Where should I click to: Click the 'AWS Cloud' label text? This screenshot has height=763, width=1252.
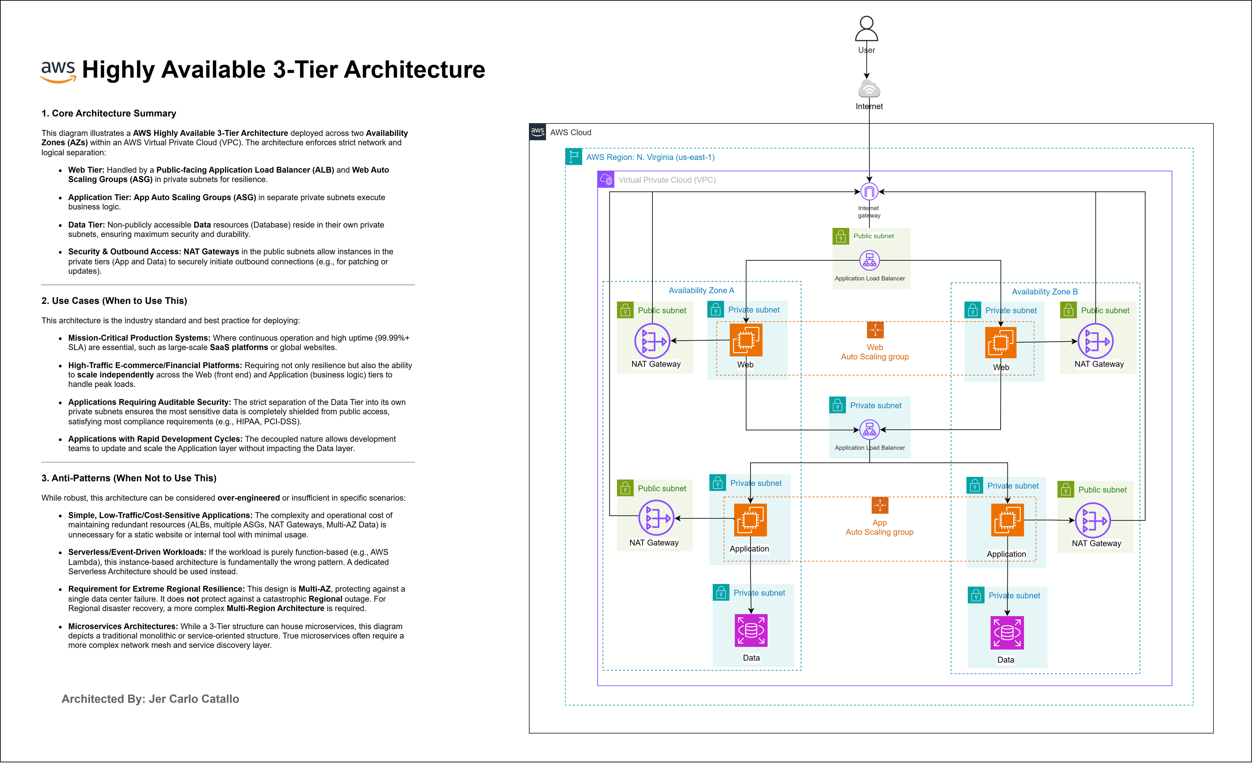(x=571, y=132)
